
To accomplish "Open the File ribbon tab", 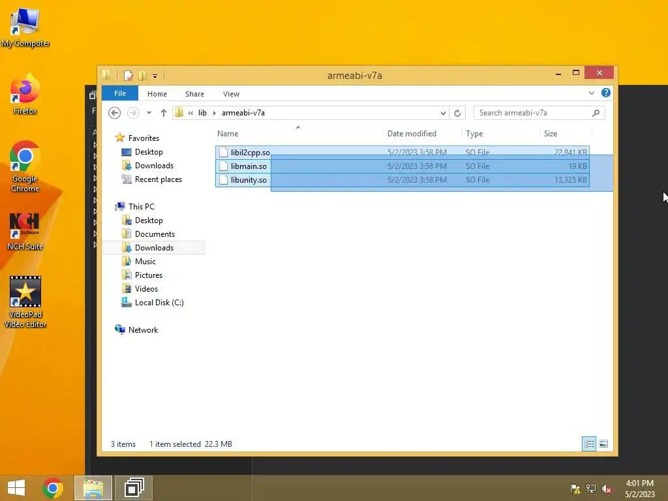I will coord(120,93).
